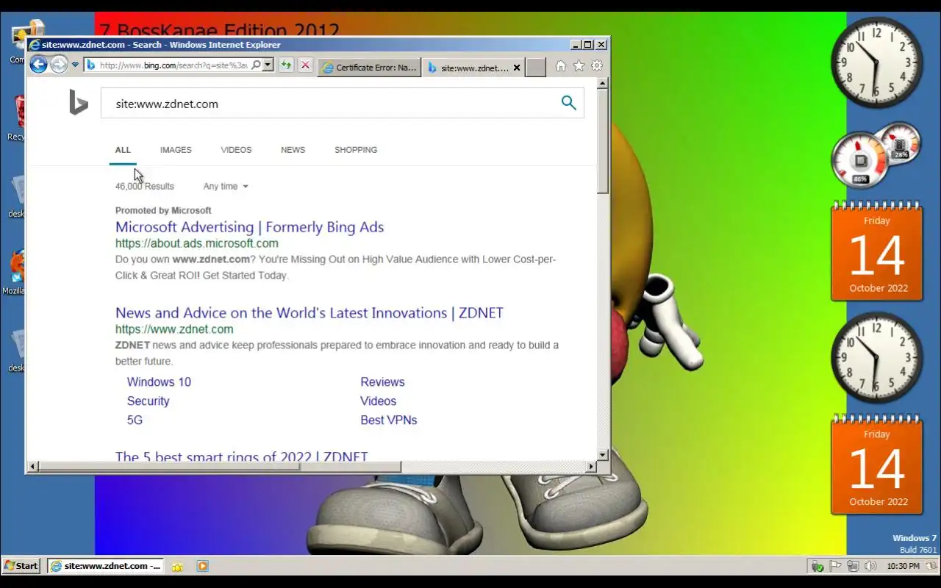Open the Windows 10 sitelink

159,382
